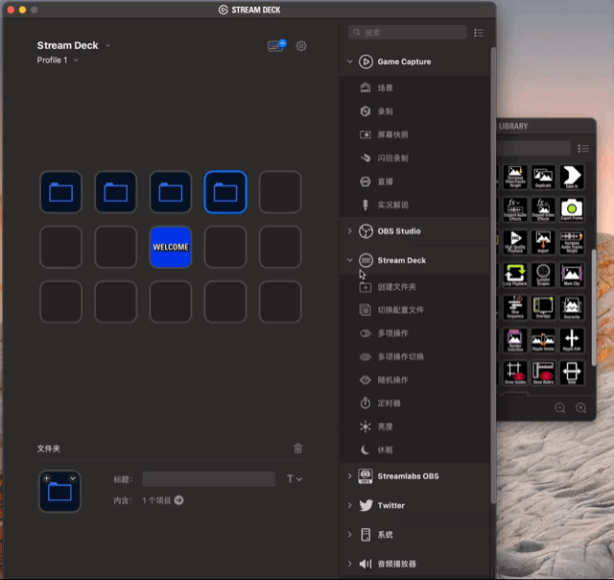Click Ripple Delete icon in Library window
Image resolution: width=614 pixels, height=580 pixels.
point(543,340)
